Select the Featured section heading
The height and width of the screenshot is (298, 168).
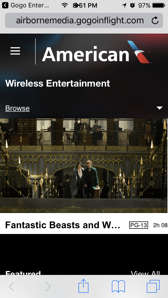(x=23, y=273)
